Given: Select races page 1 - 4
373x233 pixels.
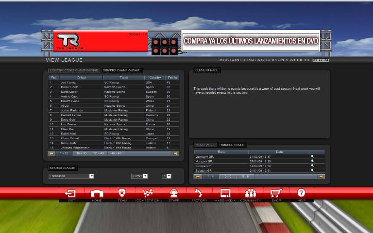Looking at the screenshot, I should pyautogui.click(x=210, y=177).
